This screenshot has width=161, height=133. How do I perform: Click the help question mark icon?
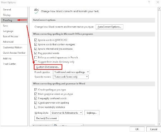point(149,2)
